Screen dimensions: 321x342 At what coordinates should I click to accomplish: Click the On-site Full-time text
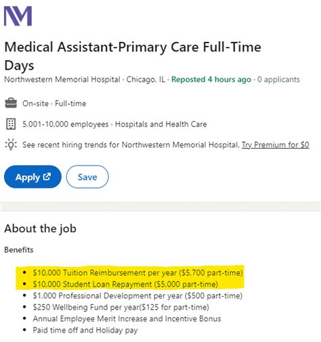pos(54,103)
